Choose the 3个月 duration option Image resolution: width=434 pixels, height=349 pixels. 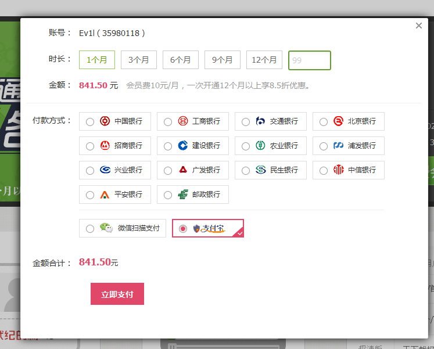click(x=139, y=60)
